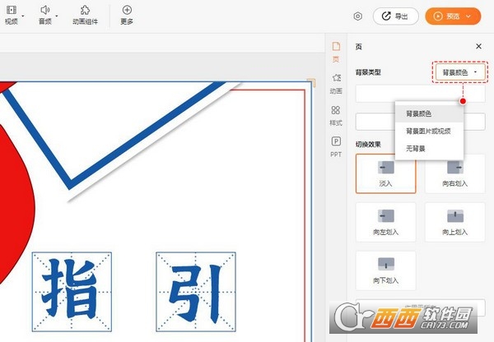Screen dimensions: 494x342
Task: Close the 页 properties panel
Action: point(478,47)
